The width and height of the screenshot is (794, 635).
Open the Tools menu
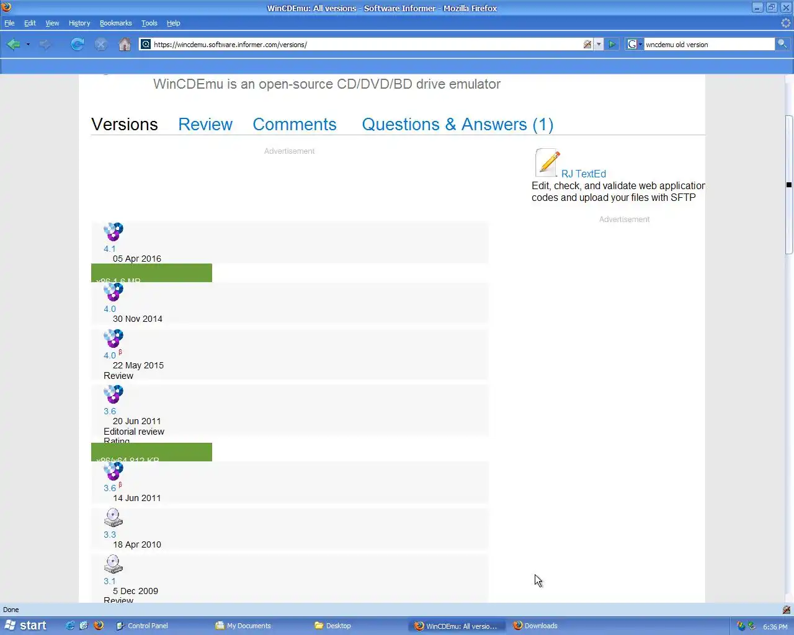[x=149, y=23]
